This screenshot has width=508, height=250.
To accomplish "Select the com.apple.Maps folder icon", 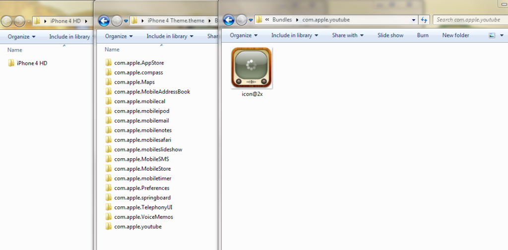I will point(109,82).
